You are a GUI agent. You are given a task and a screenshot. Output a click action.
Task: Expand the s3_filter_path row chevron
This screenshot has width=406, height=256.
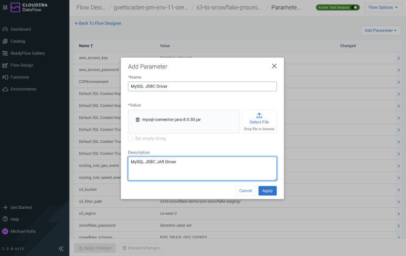point(399,202)
